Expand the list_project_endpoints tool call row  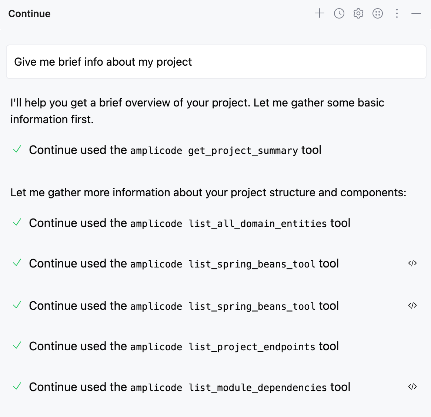click(184, 347)
